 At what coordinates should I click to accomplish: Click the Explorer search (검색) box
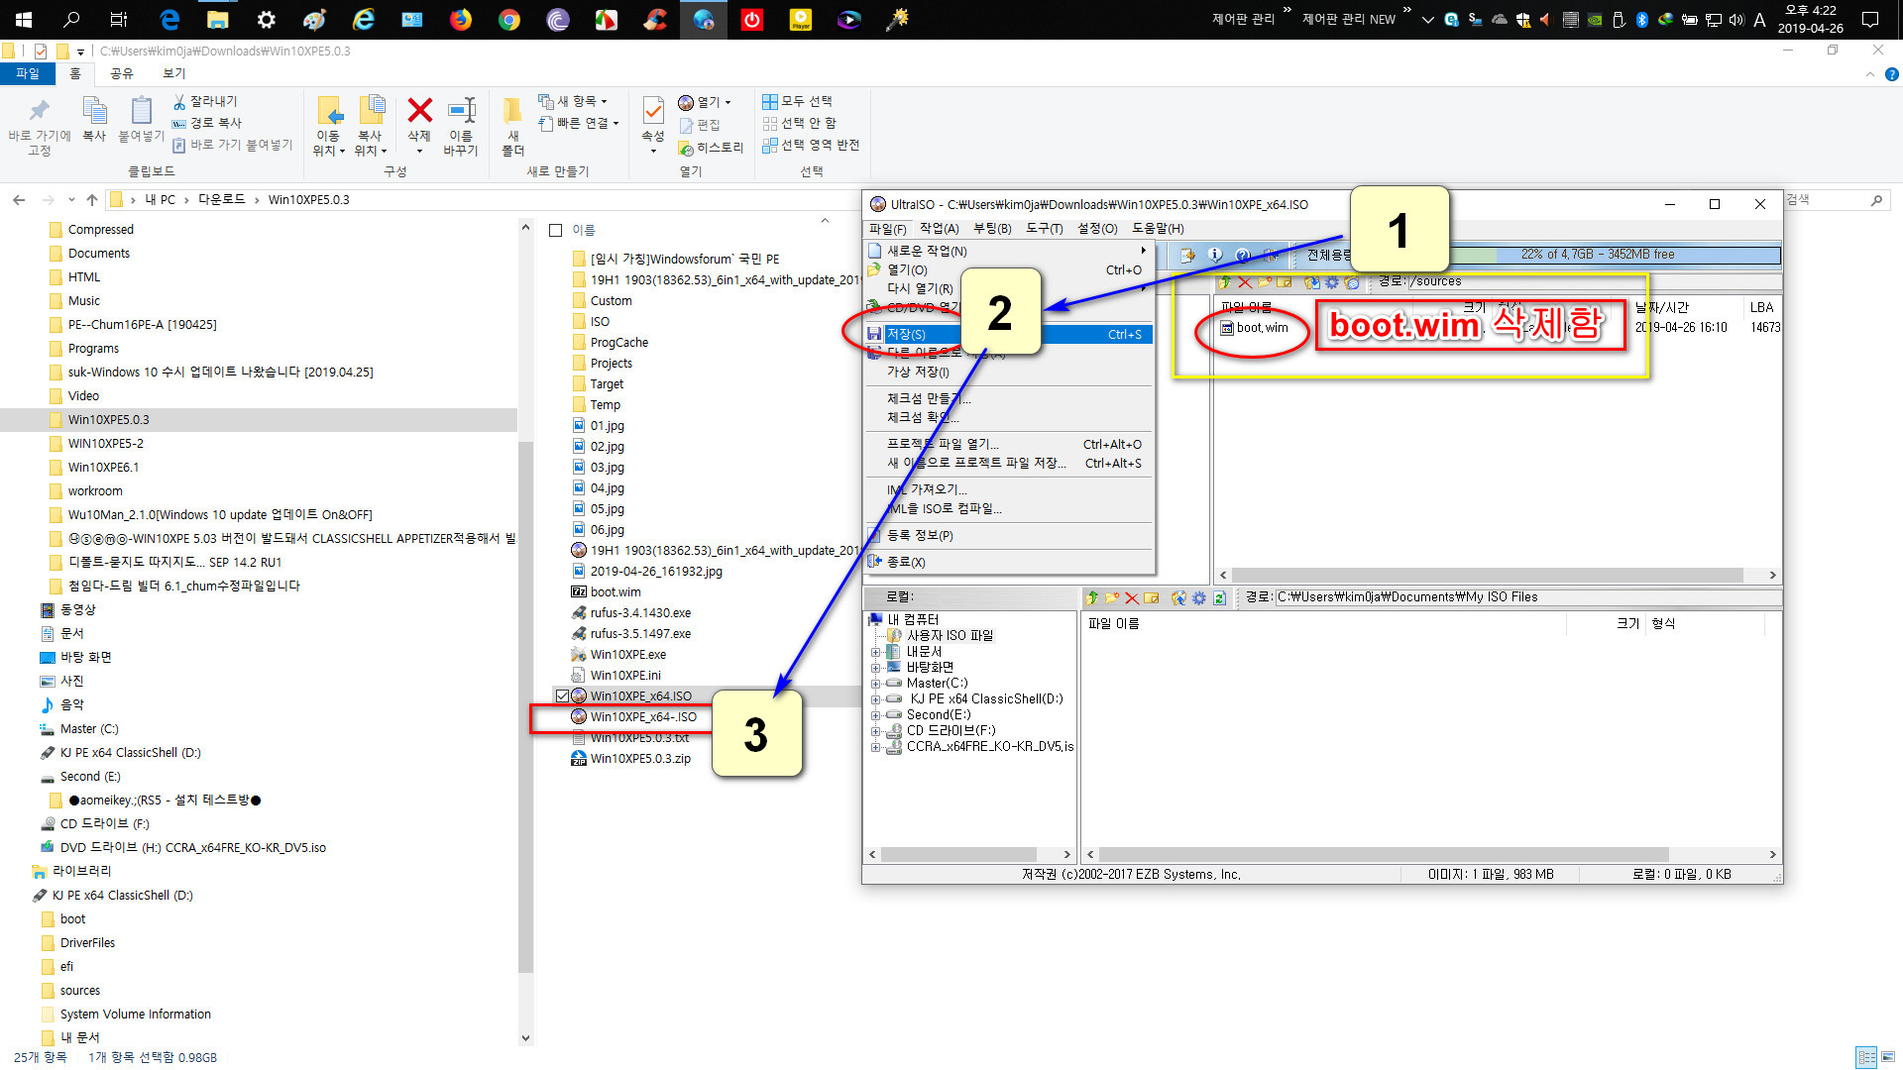[x=1834, y=200]
